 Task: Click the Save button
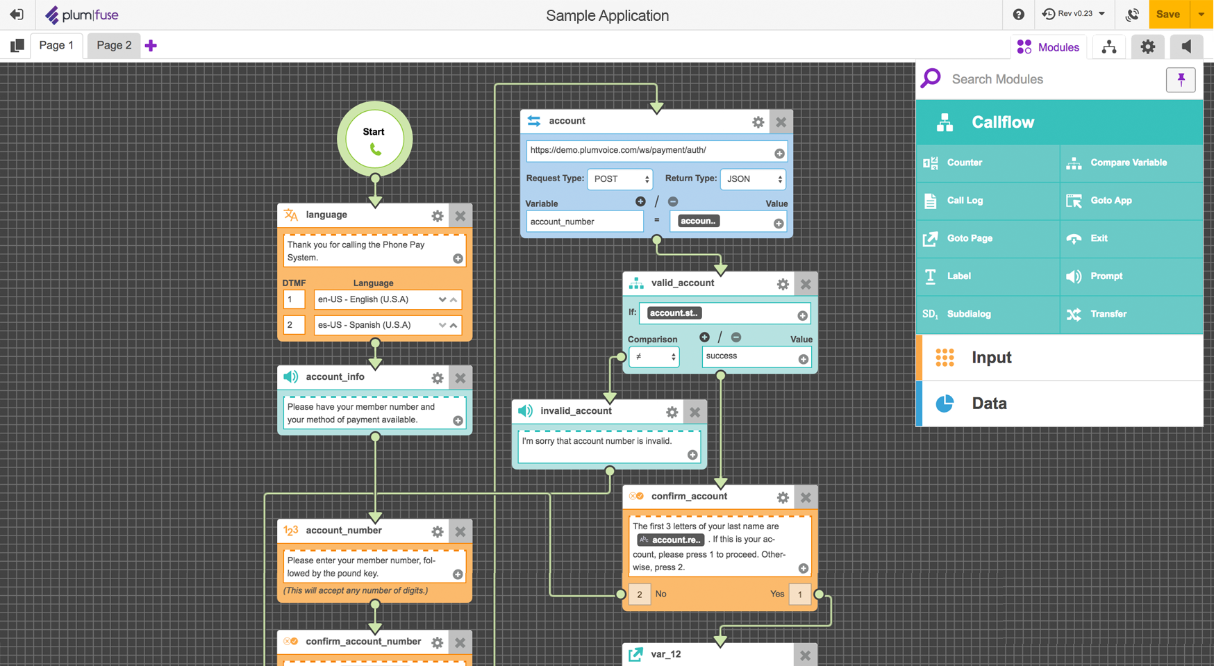click(x=1168, y=14)
